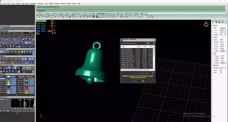Image resolution: width=228 pixels, height=122 pixels.
Task: Open the Curve menu in menu bar
Action: pyautogui.click(x=12, y=3)
